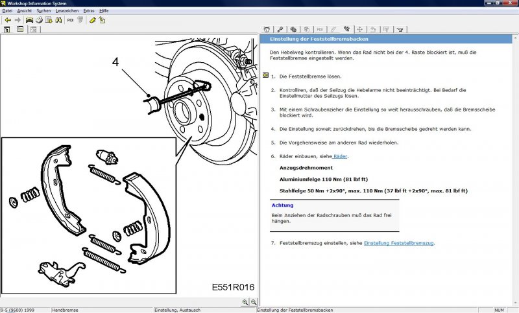The height and width of the screenshot is (313, 519).
Task: Click the yellow note icon beside step 1
Action: [x=265, y=75]
